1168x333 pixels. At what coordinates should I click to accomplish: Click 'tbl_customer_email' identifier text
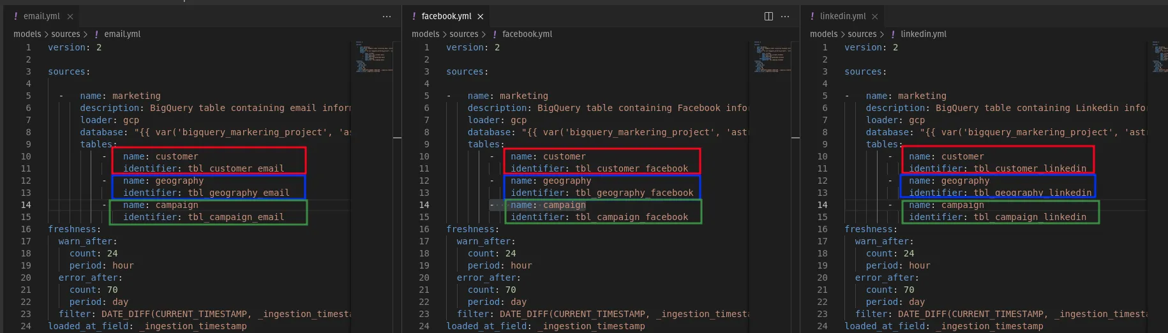coord(236,169)
